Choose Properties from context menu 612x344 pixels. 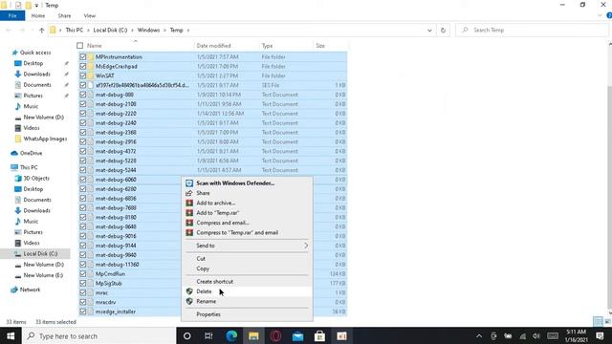point(247,314)
